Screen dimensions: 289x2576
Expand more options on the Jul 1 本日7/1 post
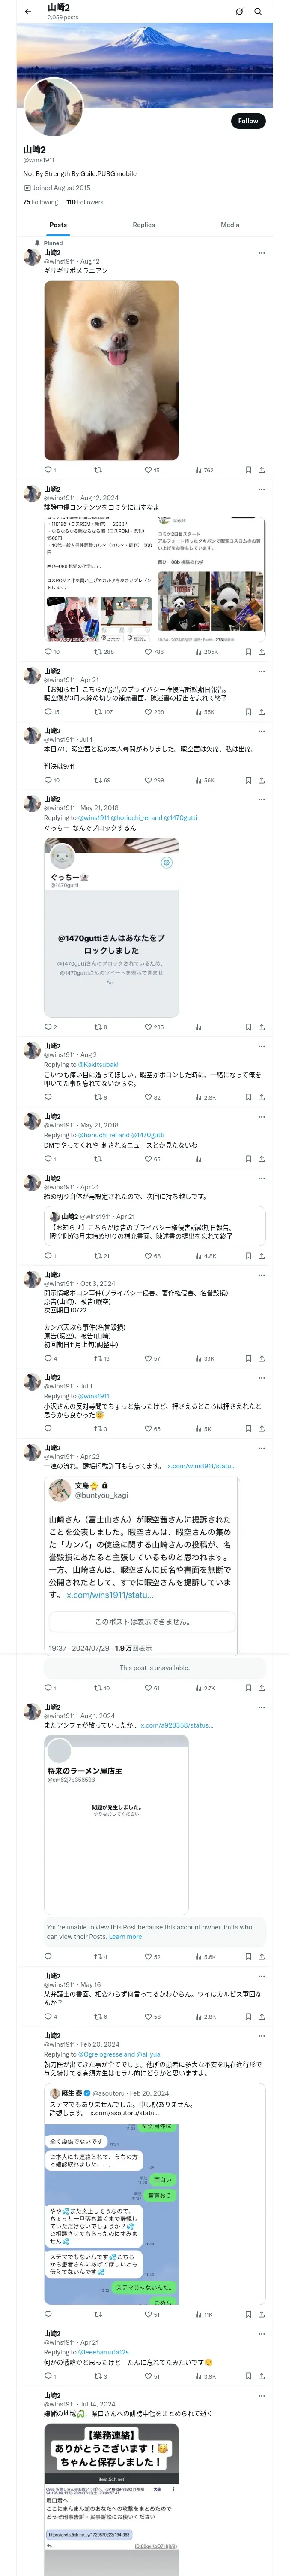[x=261, y=731]
